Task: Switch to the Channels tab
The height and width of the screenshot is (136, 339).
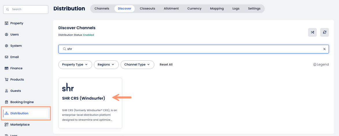Action: click(x=102, y=9)
